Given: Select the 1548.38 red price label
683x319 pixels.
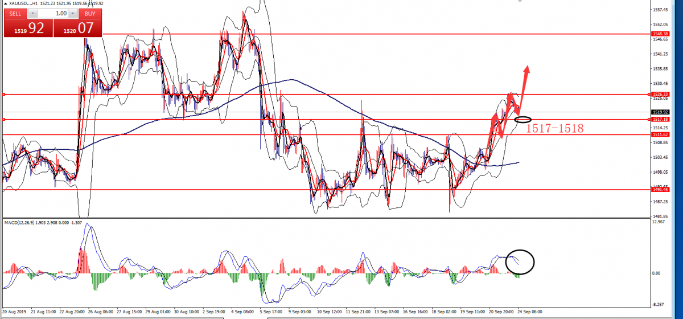Looking at the screenshot, I should click(661, 34).
